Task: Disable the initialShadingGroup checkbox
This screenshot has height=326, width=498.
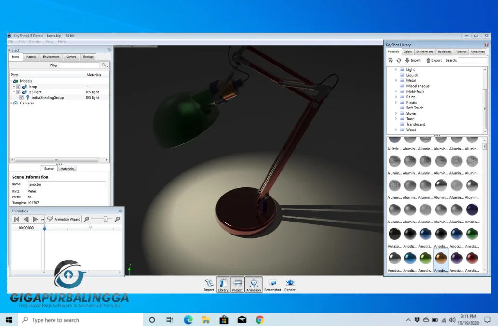Action: click(x=21, y=97)
